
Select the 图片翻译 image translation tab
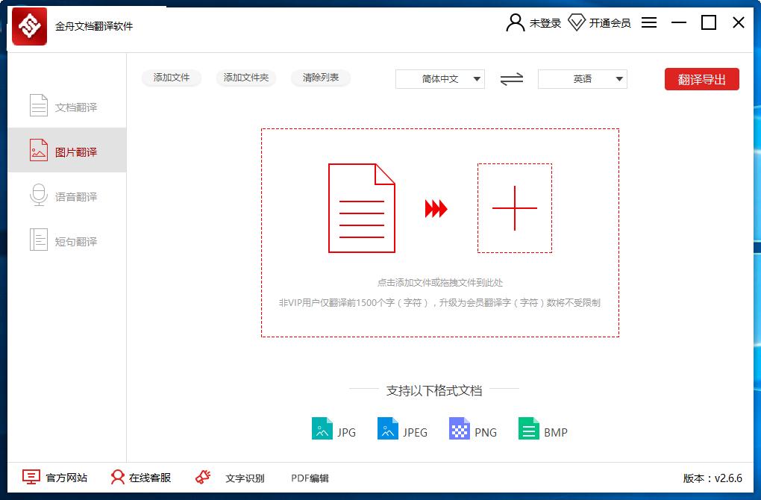(67, 151)
